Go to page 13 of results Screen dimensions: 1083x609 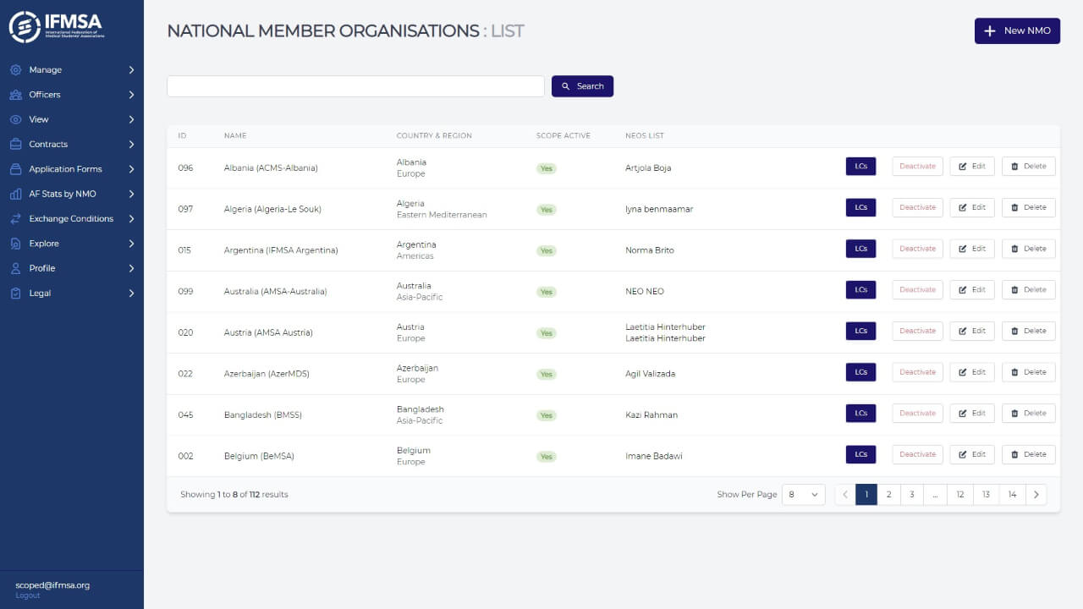[986, 495]
